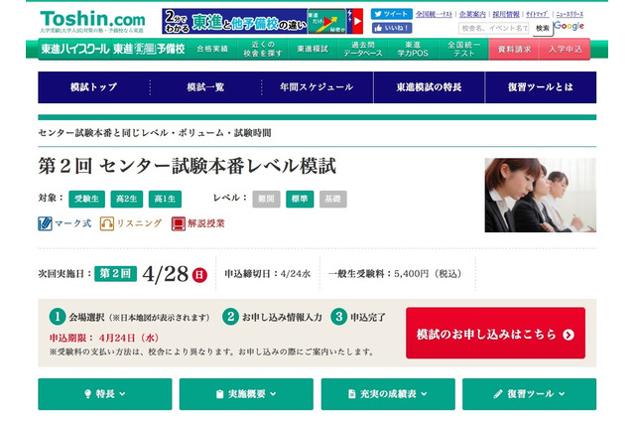Expand the 特長 section chevron

122,394
